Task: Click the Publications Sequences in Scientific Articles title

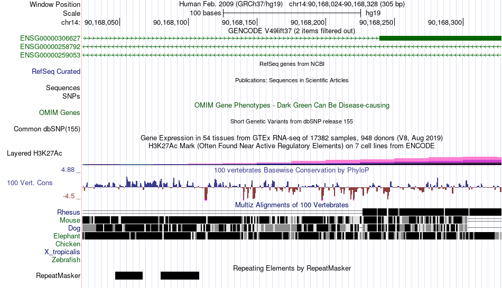Action: [292, 80]
